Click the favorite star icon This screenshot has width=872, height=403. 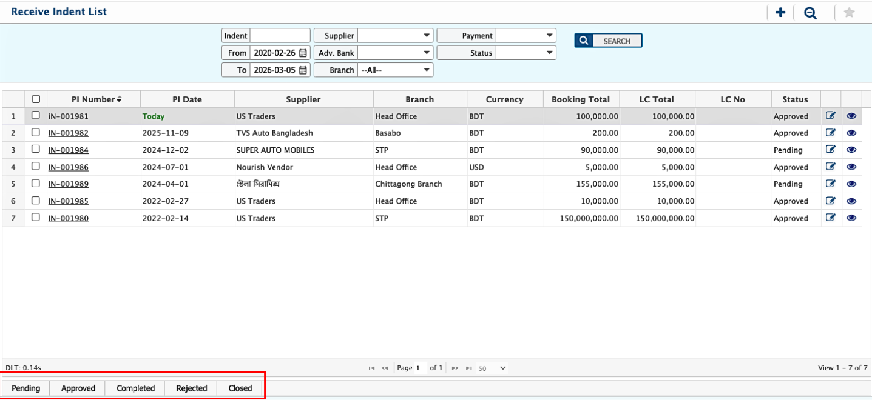tap(849, 13)
